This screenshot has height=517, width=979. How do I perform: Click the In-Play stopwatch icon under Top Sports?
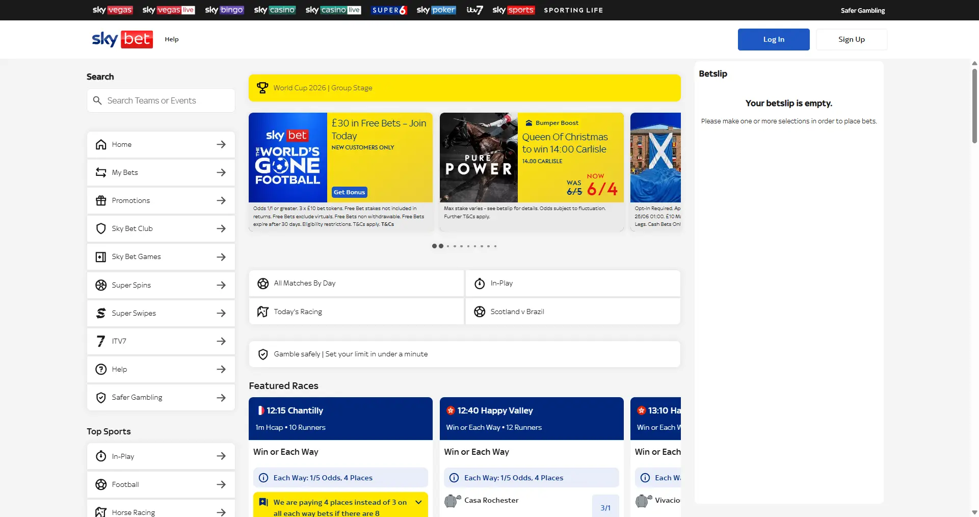click(101, 456)
